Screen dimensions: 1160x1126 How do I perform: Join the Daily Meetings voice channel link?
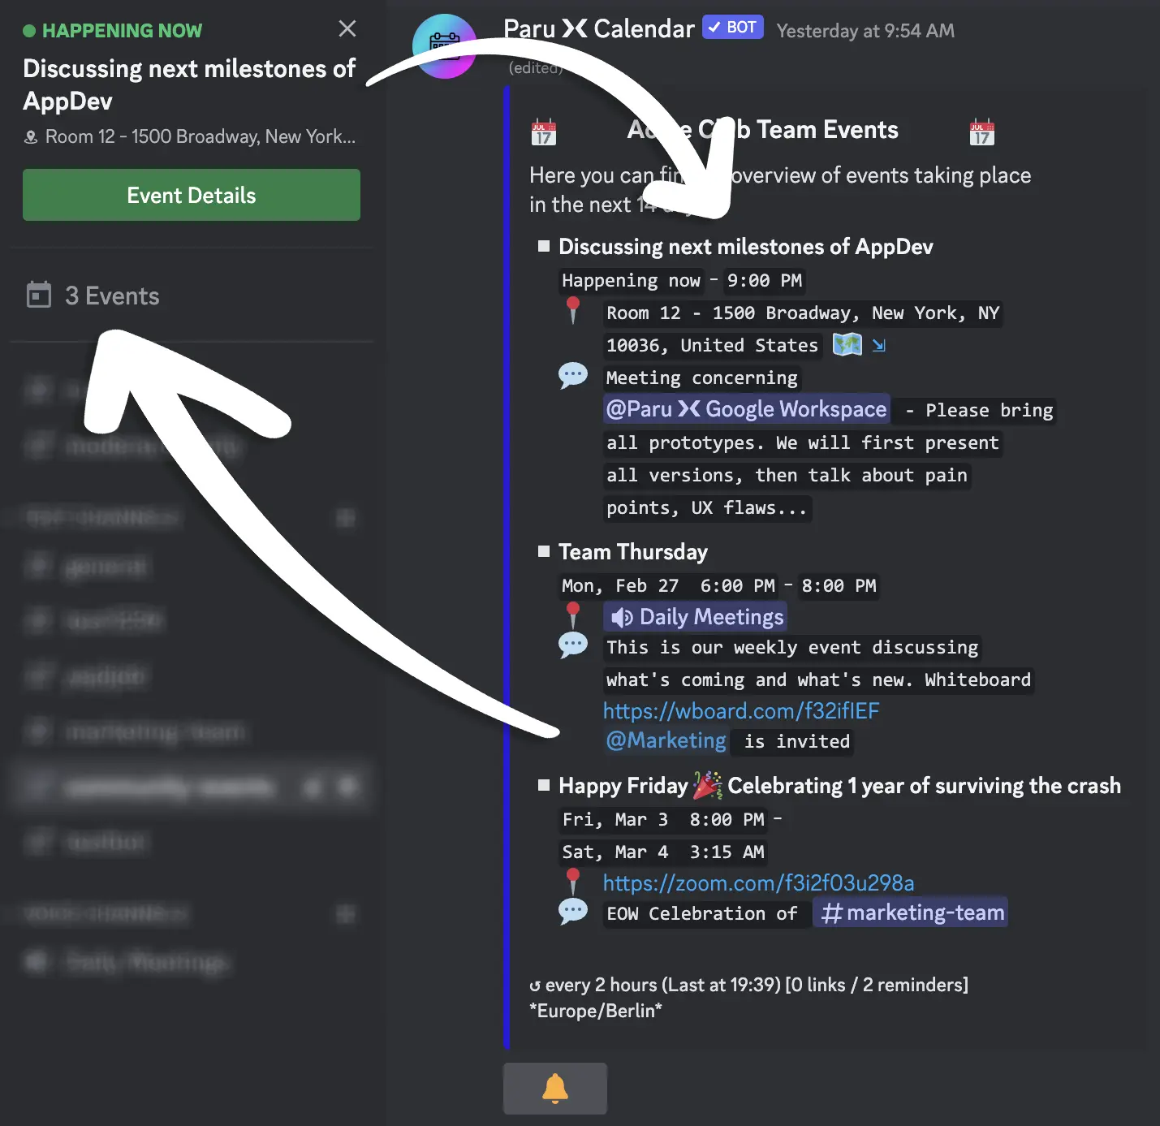point(696,617)
